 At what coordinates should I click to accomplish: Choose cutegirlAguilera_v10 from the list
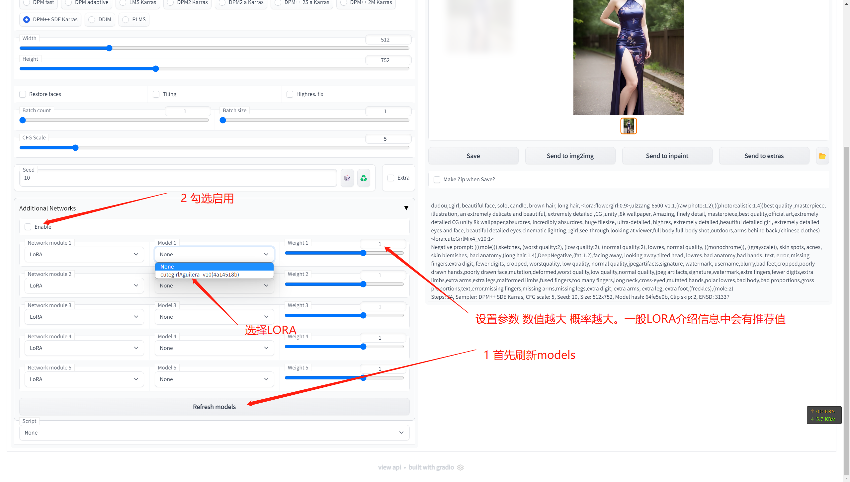200,275
